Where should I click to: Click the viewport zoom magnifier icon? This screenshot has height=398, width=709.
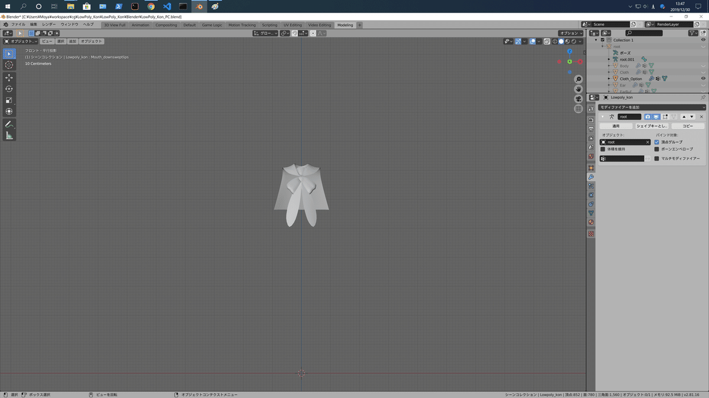[x=578, y=79]
